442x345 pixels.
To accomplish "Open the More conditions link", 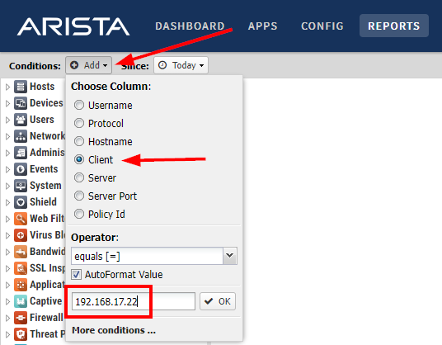I will (114, 330).
